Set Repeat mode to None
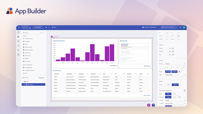The height and width of the screenshot is (114, 203). tap(175, 85)
